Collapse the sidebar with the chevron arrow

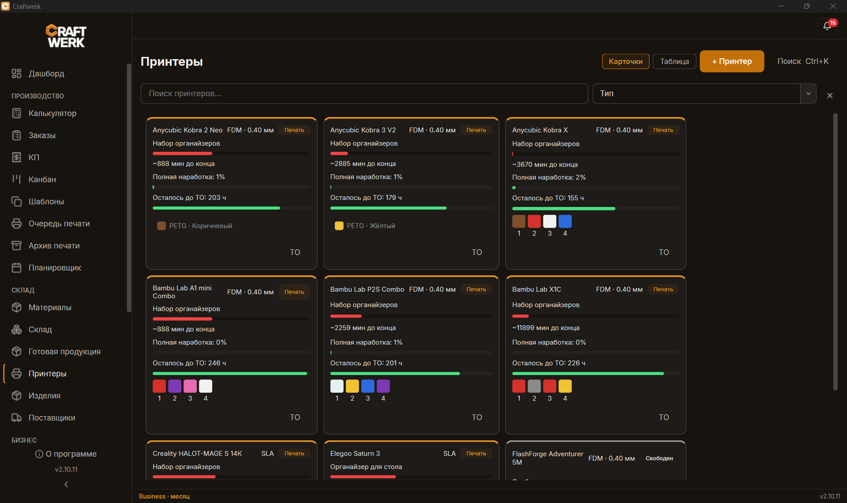[x=66, y=484]
